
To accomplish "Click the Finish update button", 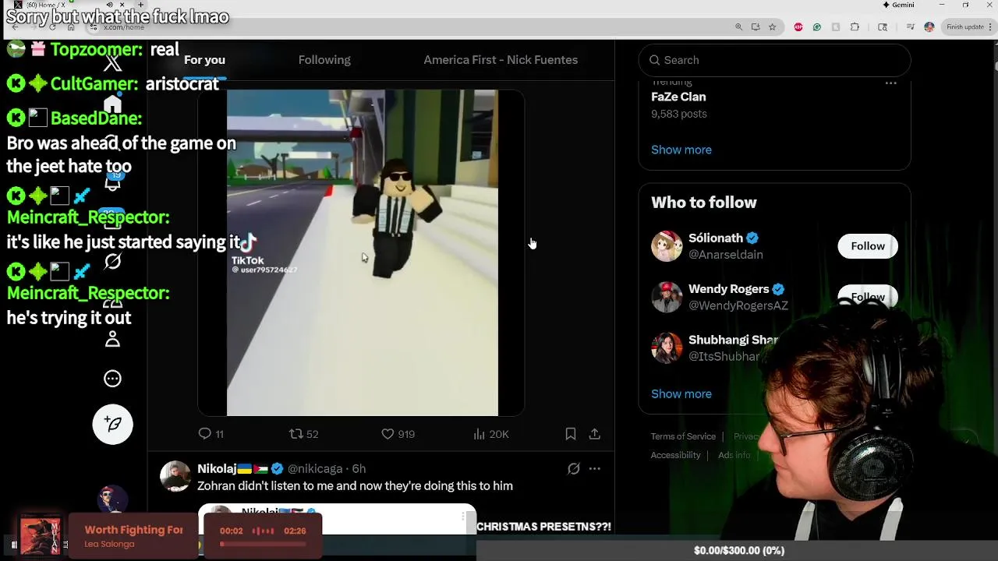I will pos(964,26).
